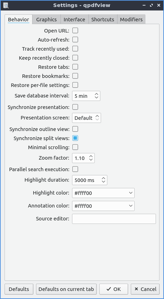The image size is (164, 299).
Task: Open the Highlight color dropdown
Action: (103, 193)
